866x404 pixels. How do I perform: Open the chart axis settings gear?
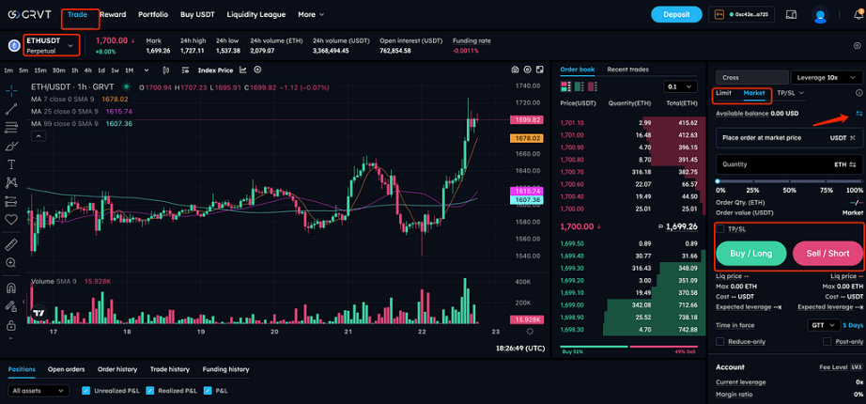pyautogui.click(x=530, y=331)
